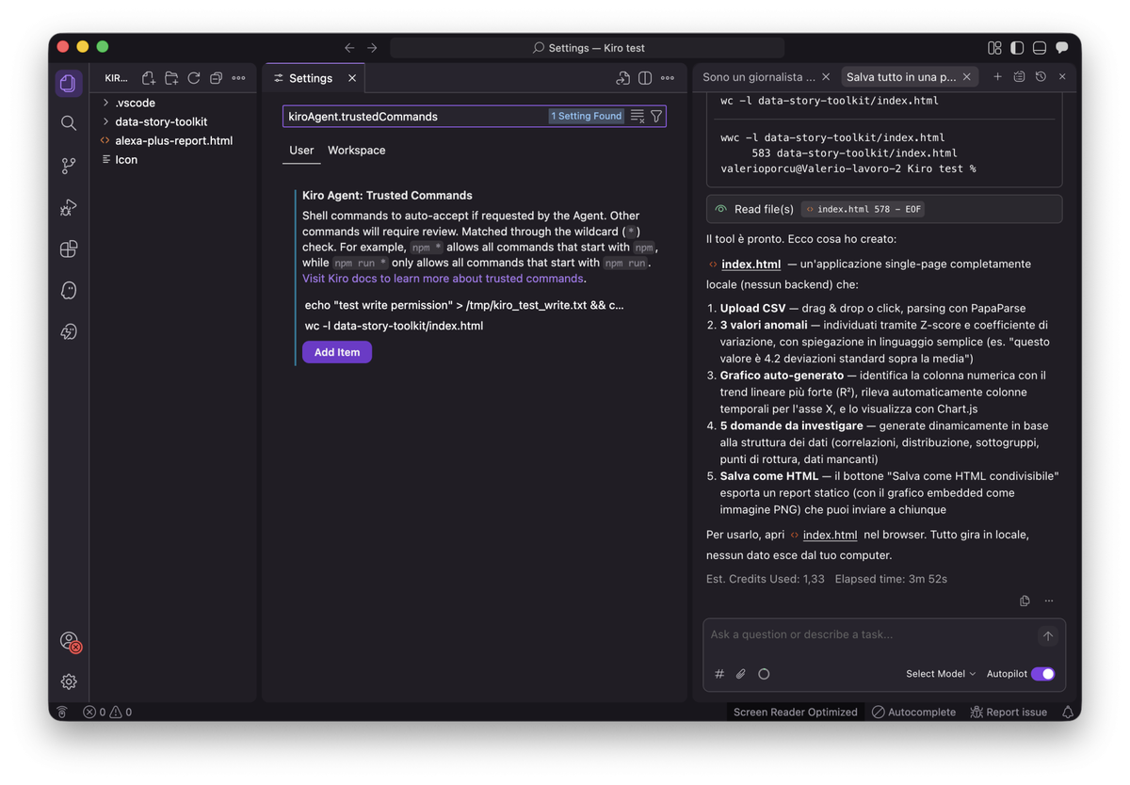Open errors and warnings count in status bar

pos(107,713)
